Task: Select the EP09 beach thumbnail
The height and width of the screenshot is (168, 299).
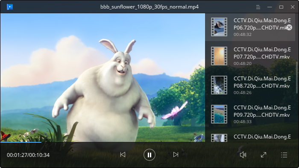Action: pos(219,114)
